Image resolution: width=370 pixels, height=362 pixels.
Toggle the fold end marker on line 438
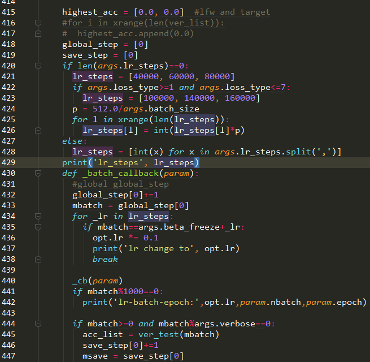coord(38,259)
